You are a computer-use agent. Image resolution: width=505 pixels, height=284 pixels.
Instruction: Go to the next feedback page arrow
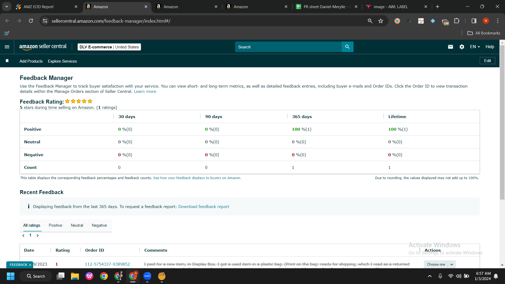tap(37, 236)
